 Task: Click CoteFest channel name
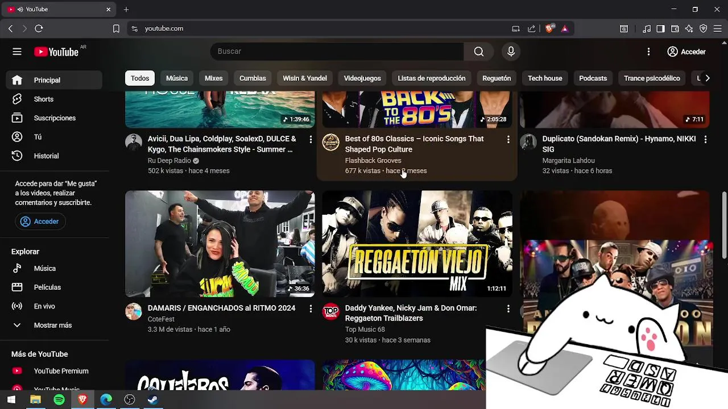click(161, 319)
